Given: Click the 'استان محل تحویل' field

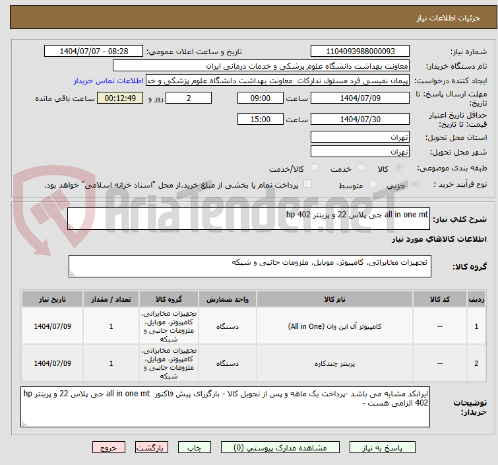Looking at the screenshot, I should coord(359,137).
